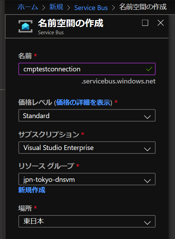Click the blade title 名前空間の作成 header

point(71,23)
